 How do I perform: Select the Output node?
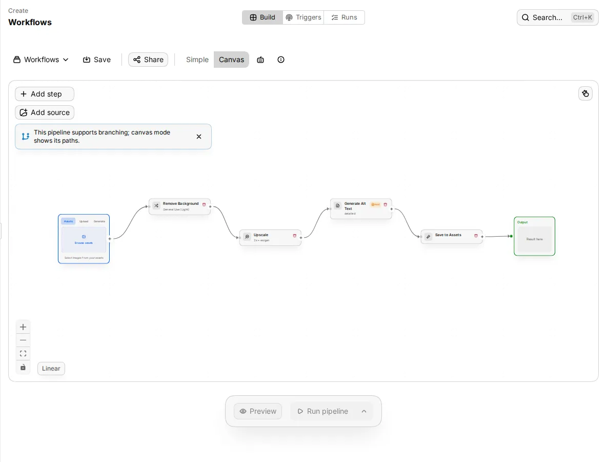coord(535,237)
